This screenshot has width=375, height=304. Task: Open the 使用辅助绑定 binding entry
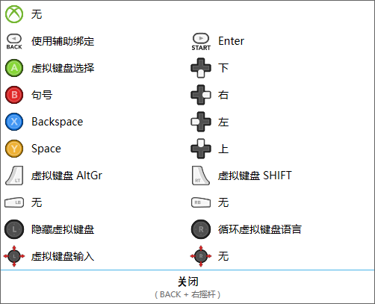coord(63,41)
